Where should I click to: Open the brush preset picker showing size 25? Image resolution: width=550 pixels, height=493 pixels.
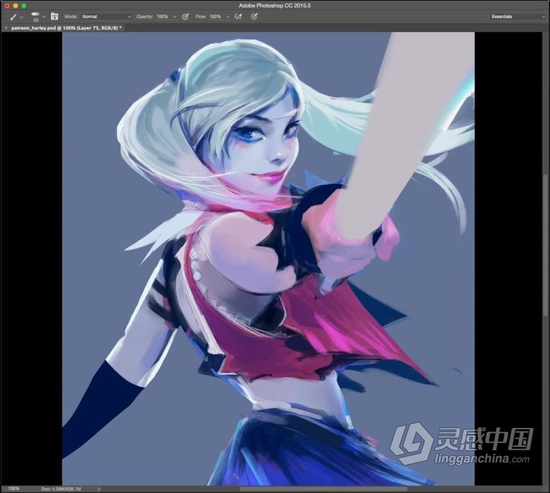[38, 16]
